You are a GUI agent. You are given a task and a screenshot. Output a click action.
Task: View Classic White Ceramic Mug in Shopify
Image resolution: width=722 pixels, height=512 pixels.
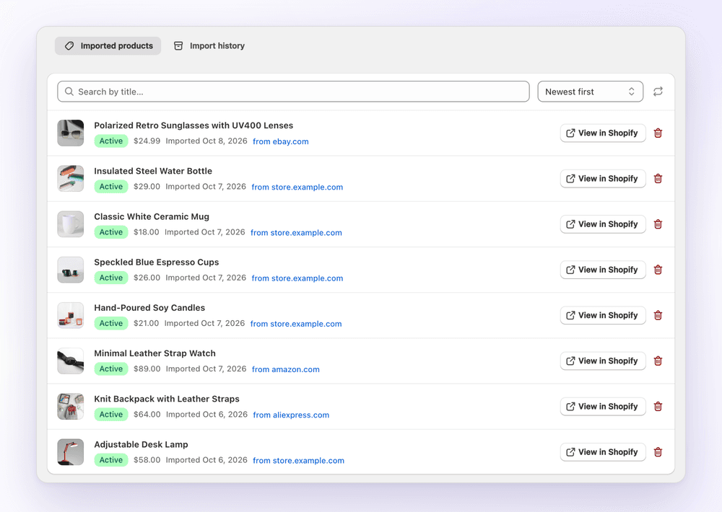tap(603, 224)
